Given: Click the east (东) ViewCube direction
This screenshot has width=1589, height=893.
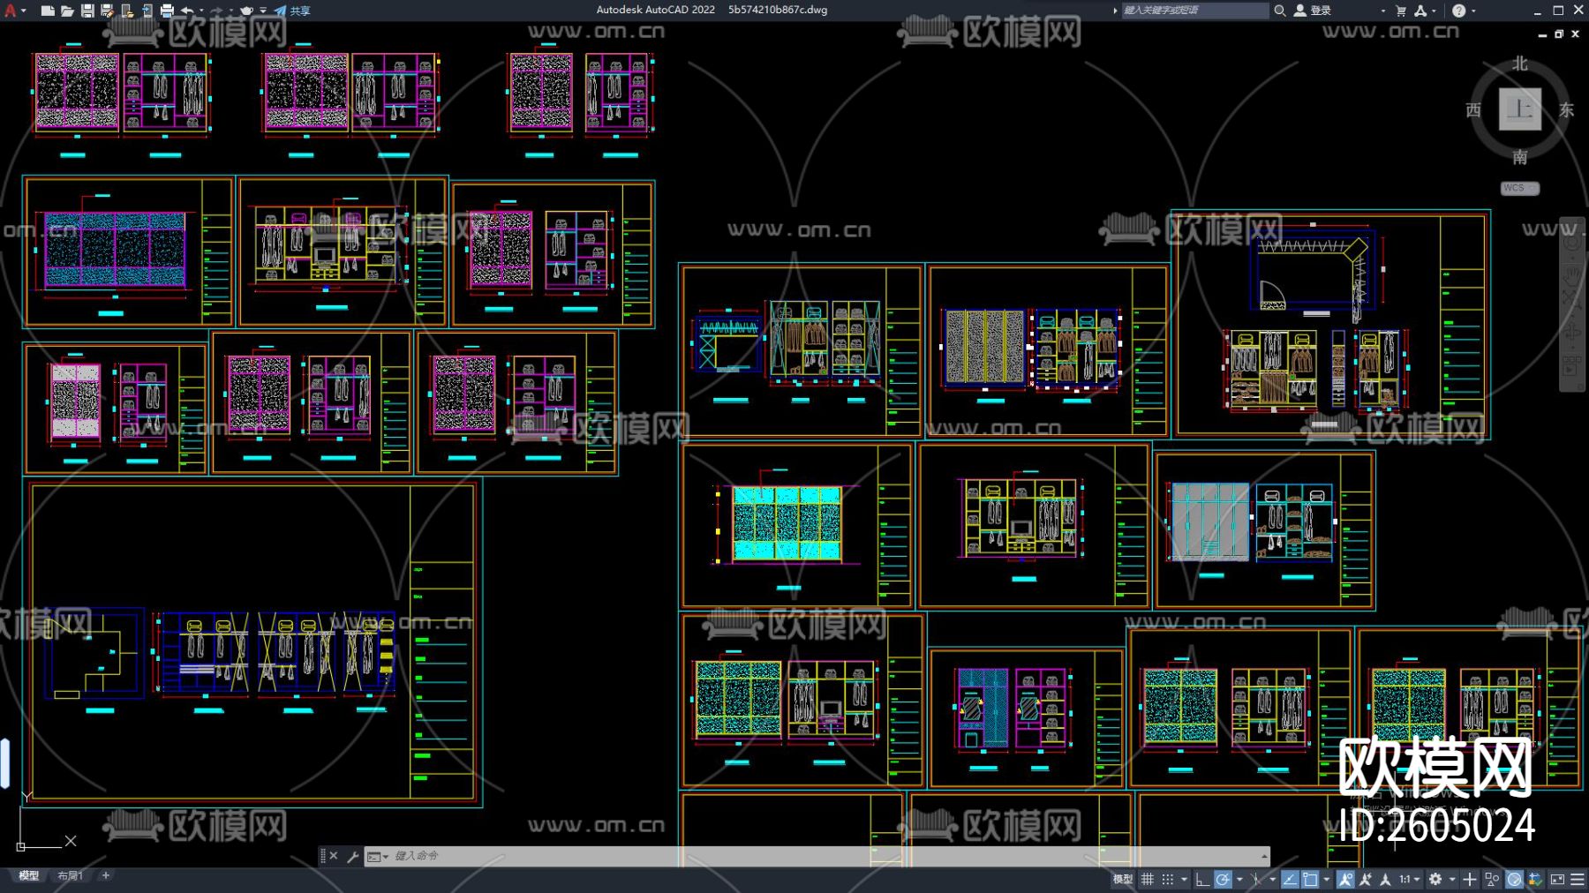Looking at the screenshot, I should click(x=1567, y=110).
